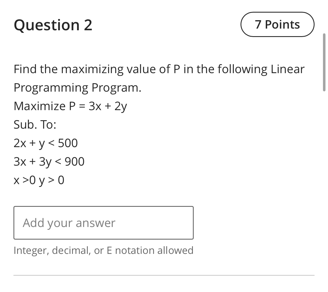Image resolution: width=328 pixels, height=292 pixels.
Task: Select the number 7 inside the Points badge
Action: click(258, 24)
